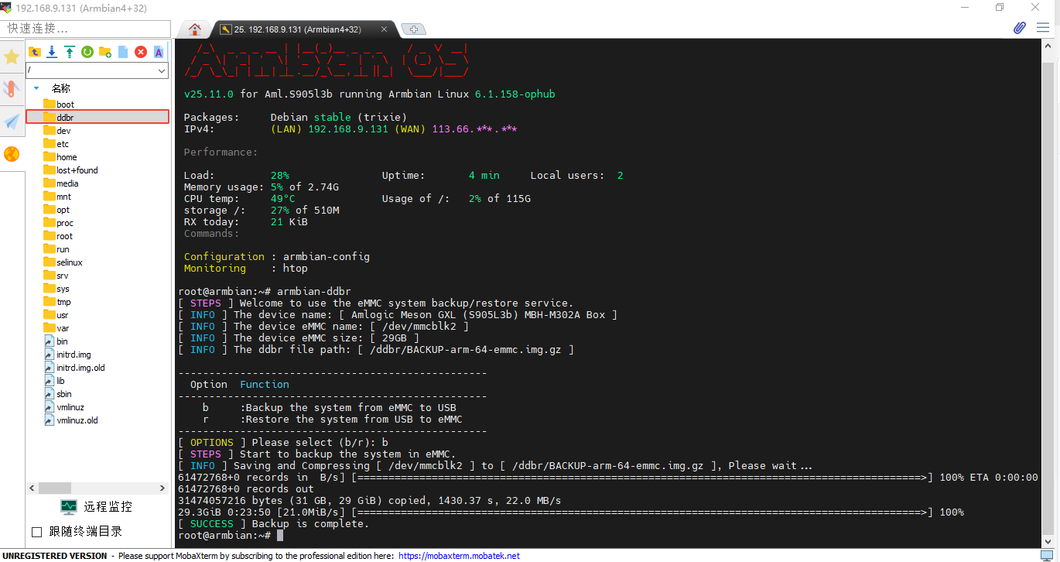The width and height of the screenshot is (1060, 562).
Task: Open the text file editor icon (A)
Action: click(x=158, y=51)
